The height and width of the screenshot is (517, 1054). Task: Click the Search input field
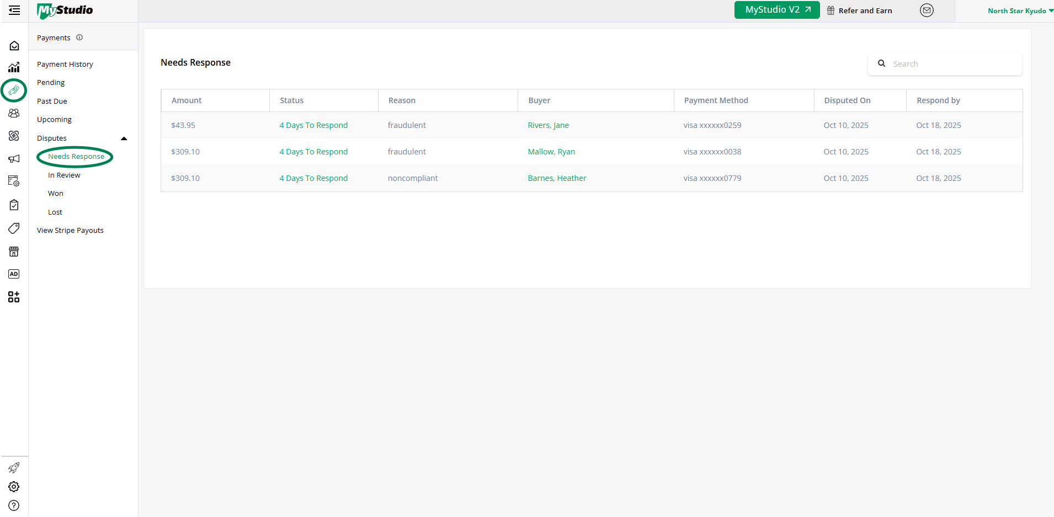(x=953, y=64)
